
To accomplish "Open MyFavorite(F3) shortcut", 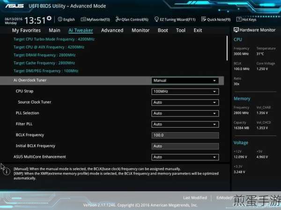I will pyautogui.click(x=95, y=19).
